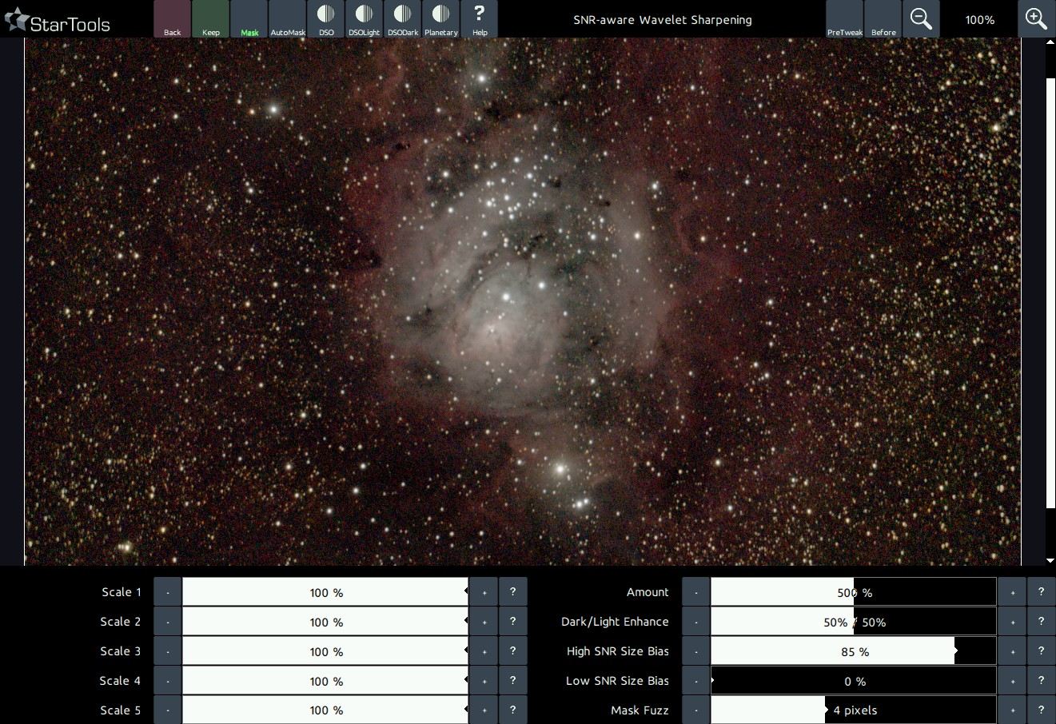
Task: Open the Mask editor
Action: coord(249,19)
